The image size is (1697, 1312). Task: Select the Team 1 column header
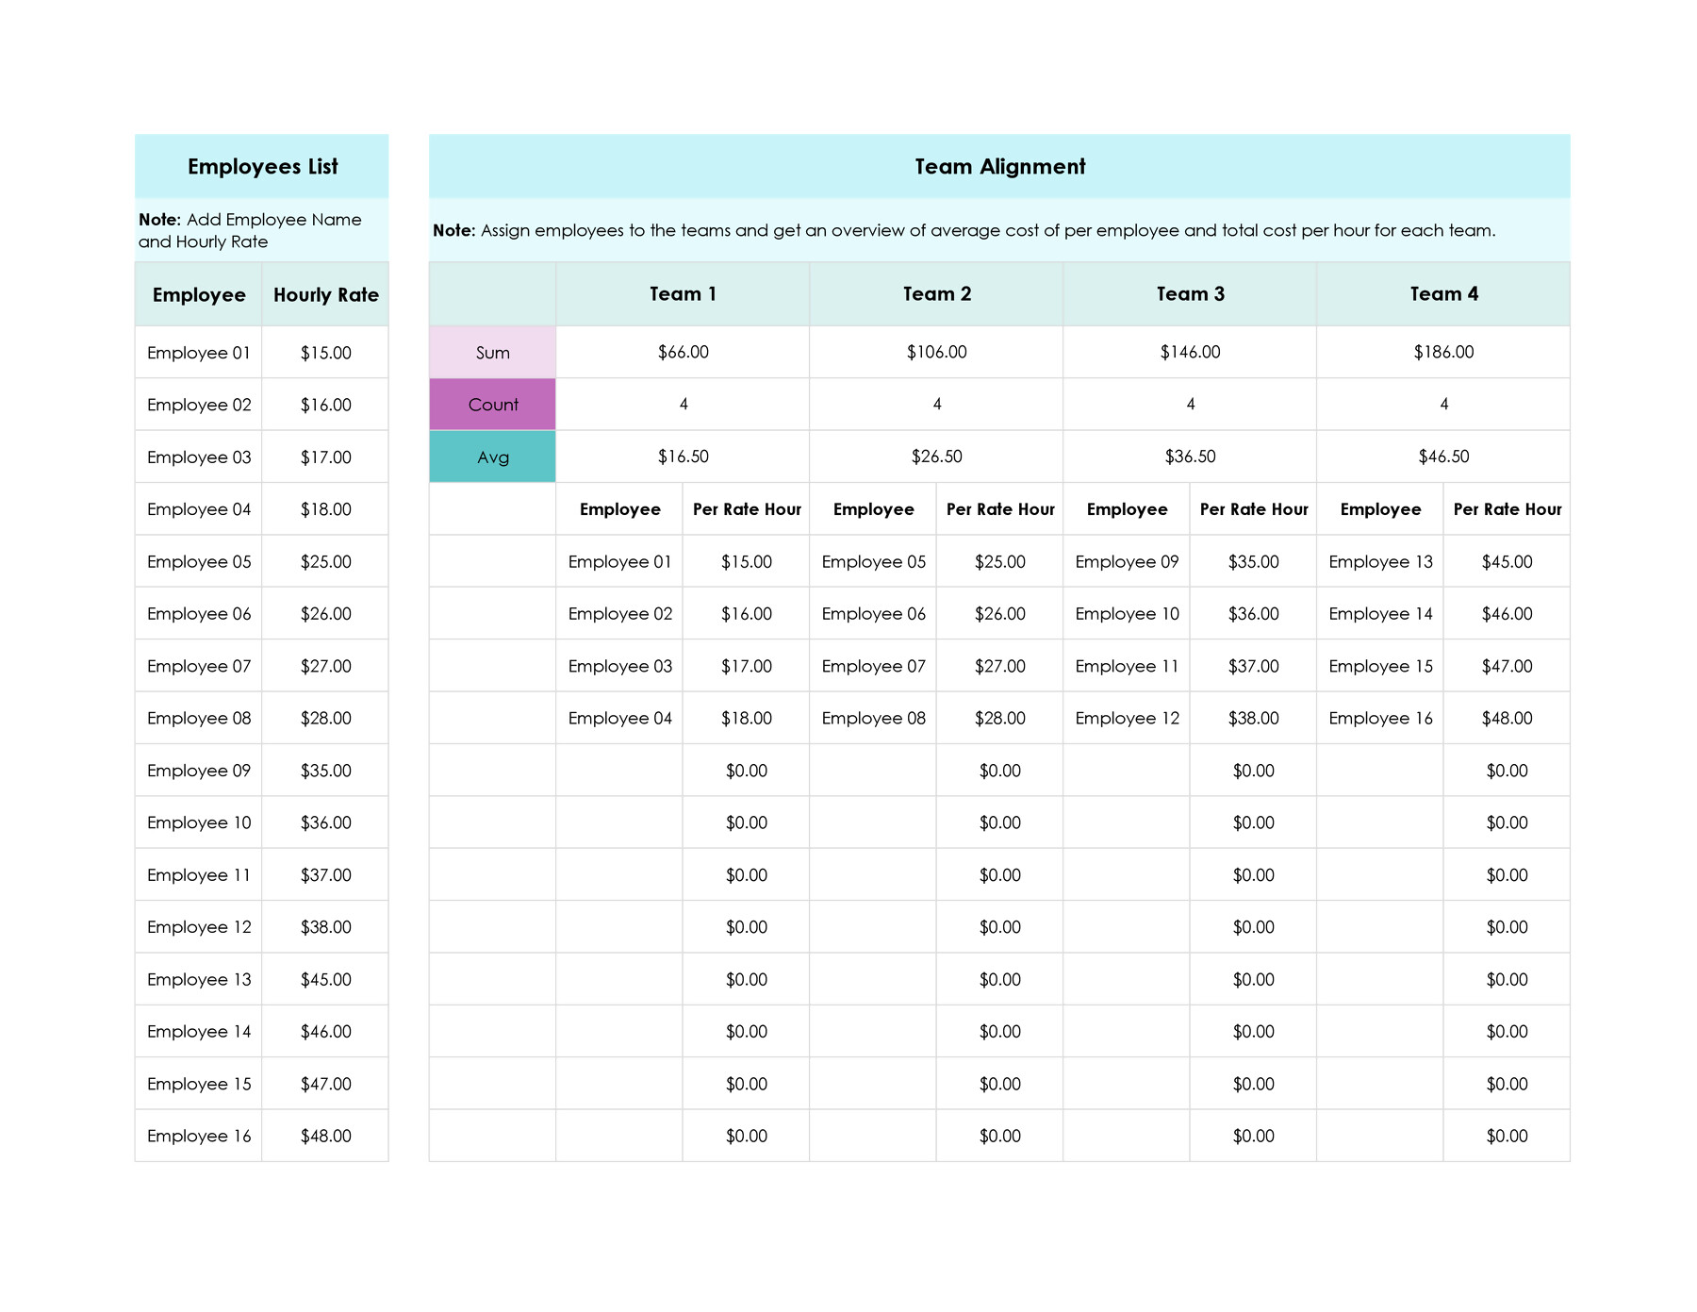(x=682, y=293)
